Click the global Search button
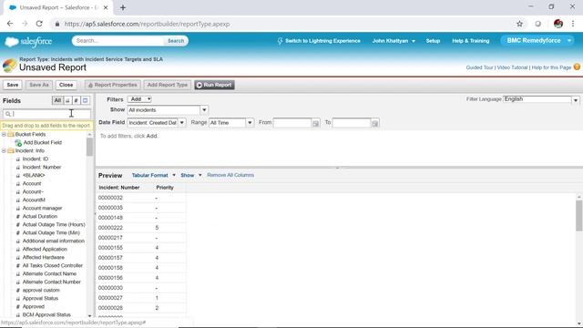583x328 pixels. click(176, 41)
